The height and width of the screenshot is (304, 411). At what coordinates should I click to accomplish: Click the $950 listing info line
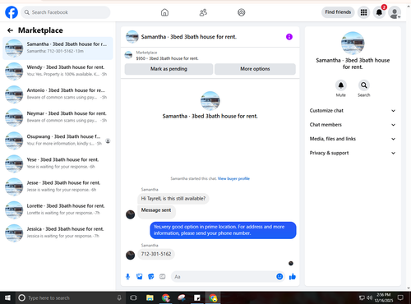pyautogui.click(x=167, y=58)
